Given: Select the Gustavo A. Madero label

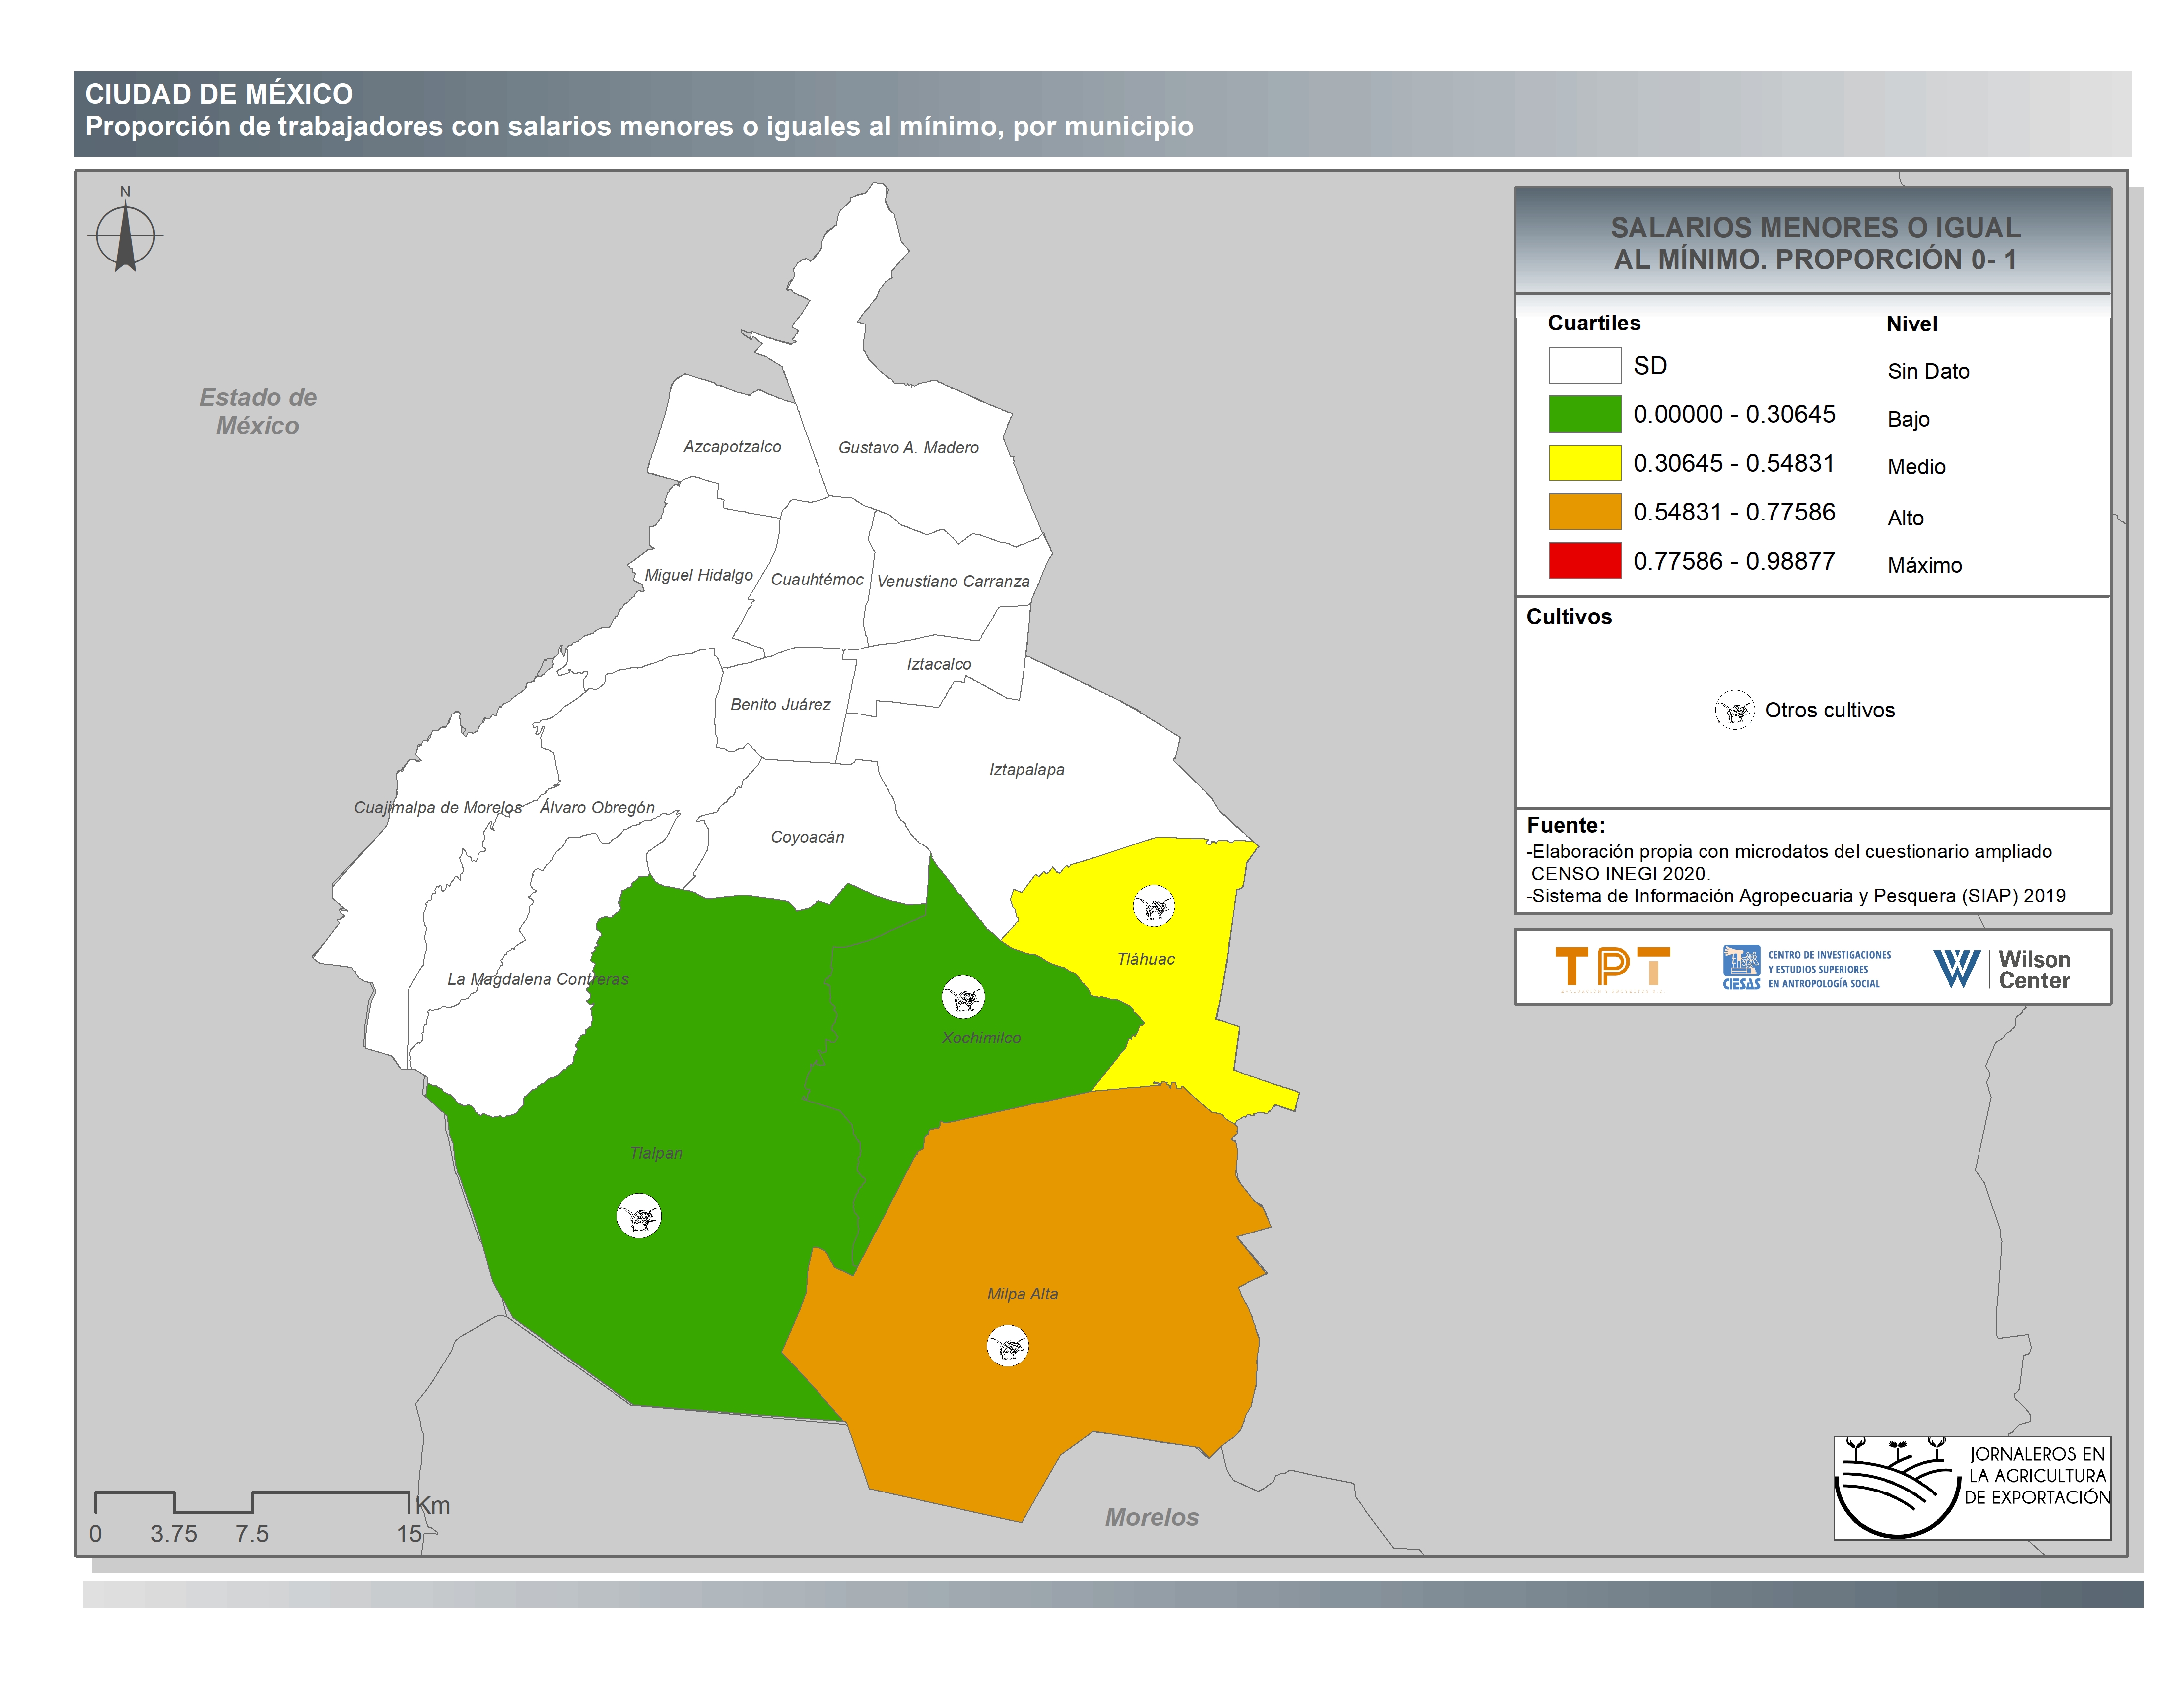Looking at the screenshot, I should tap(908, 447).
